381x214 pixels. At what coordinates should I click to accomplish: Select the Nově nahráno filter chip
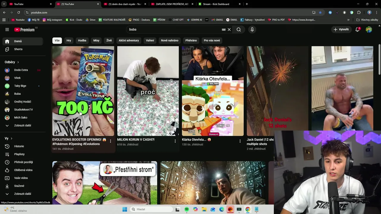tap(170, 40)
